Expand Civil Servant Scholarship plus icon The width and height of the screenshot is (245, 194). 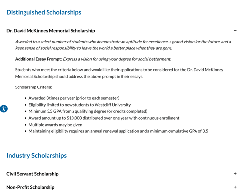[x=235, y=174]
